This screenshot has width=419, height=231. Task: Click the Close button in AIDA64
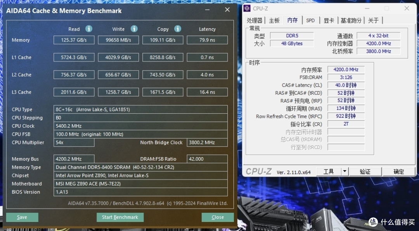pyautogui.click(x=218, y=217)
